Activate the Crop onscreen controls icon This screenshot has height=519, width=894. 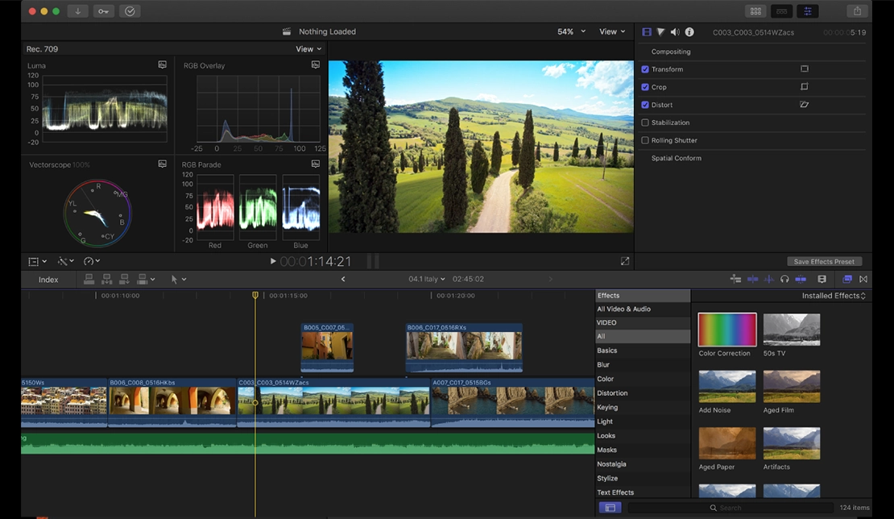(804, 87)
